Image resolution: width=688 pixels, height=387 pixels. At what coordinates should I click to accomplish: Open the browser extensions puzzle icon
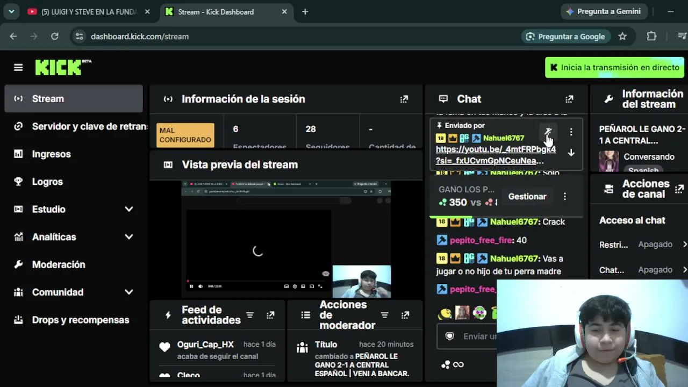[651, 37]
